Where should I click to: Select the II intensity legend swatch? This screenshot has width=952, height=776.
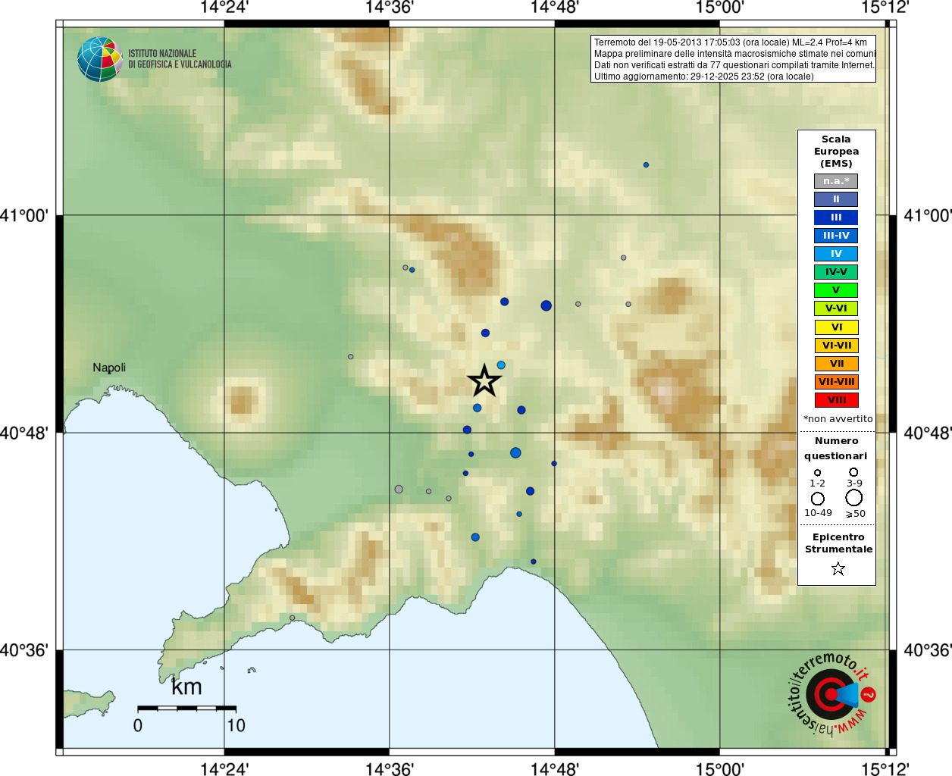tap(836, 199)
